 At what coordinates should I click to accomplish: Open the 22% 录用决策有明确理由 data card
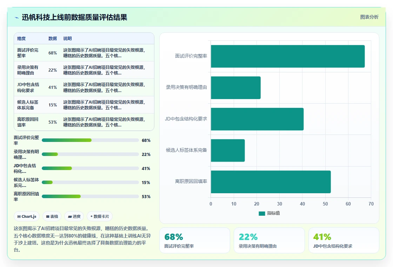[269, 240]
